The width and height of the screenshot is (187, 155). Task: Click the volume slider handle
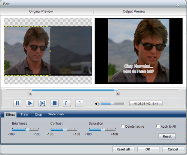[113, 104]
